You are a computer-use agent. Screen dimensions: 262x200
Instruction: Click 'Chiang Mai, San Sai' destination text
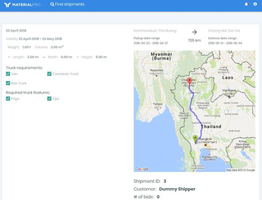pos(224,31)
